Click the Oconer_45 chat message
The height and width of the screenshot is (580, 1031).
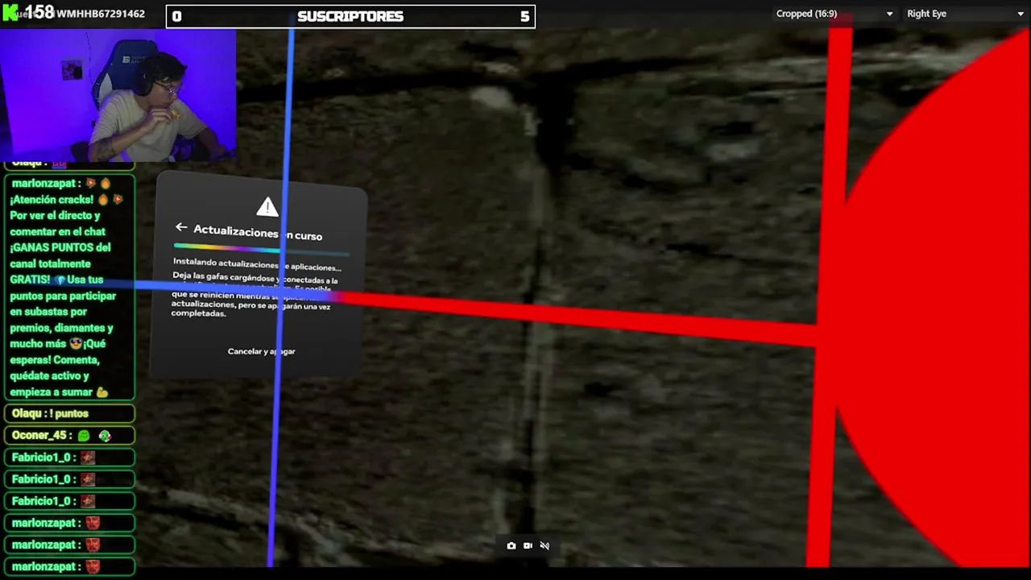coord(69,435)
